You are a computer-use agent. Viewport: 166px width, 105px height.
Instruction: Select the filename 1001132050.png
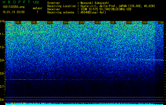[x=13, y=7]
